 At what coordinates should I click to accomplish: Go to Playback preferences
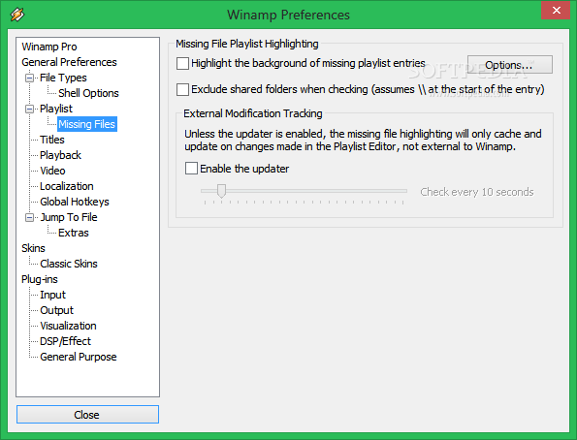(x=61, y=155)
